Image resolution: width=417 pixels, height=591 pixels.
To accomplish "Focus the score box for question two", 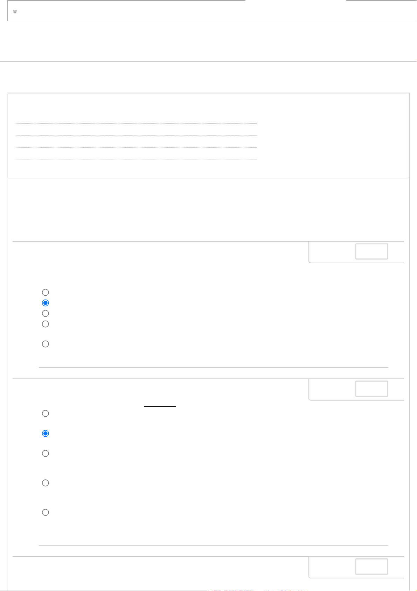I will (371, 389).
